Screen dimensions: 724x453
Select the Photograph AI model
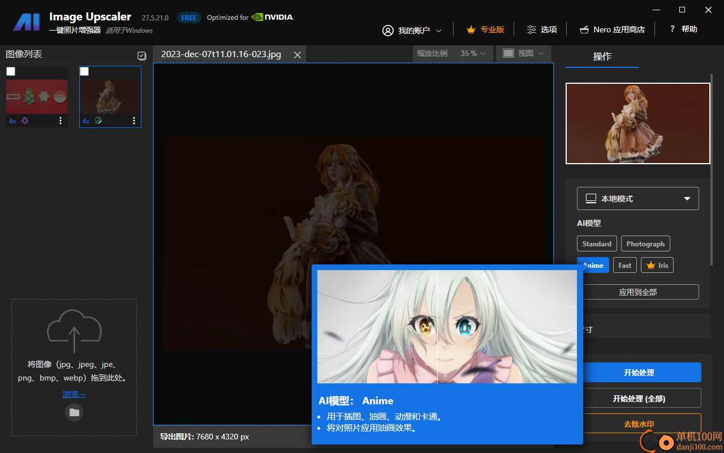(645, 243)
